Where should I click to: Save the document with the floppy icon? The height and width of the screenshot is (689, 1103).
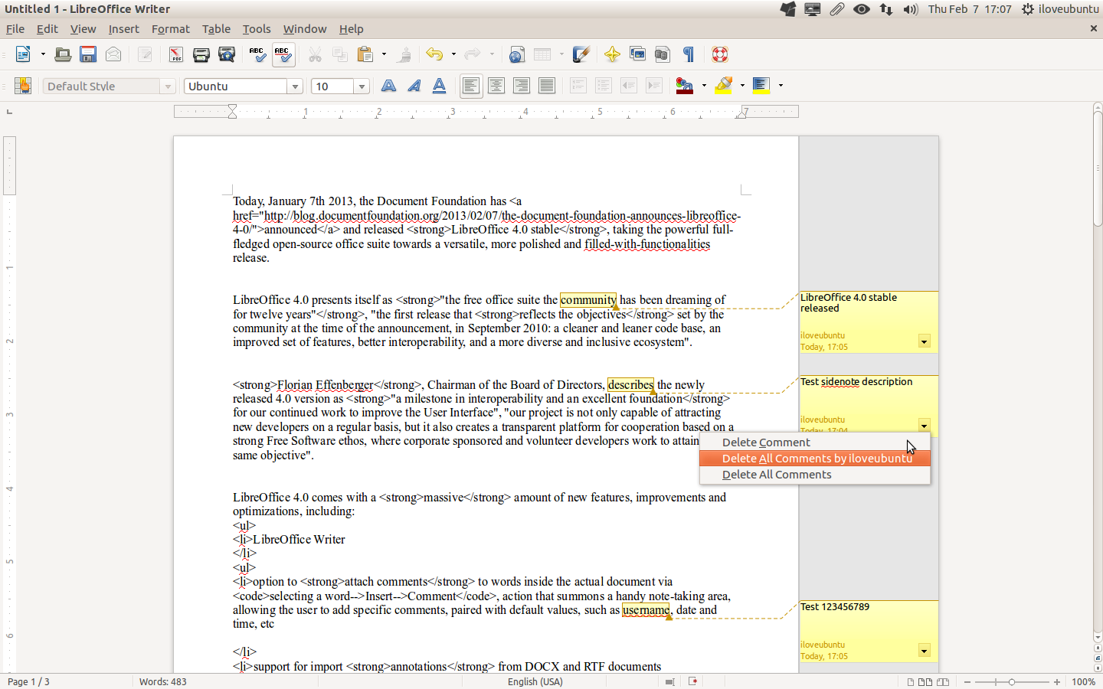pos(88,54)
